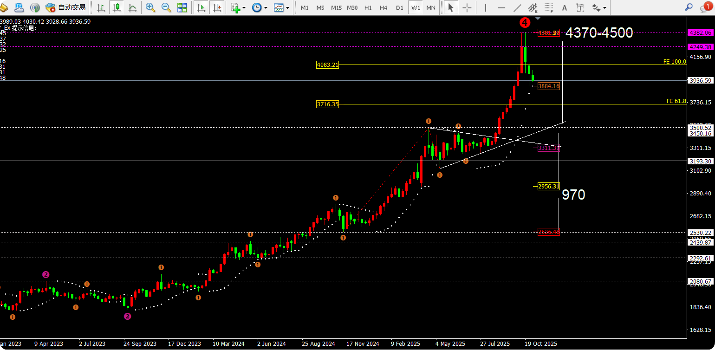715x350 pixels.
Task: Click the 2080.67 price axis tag
Action: click(701, 281)
